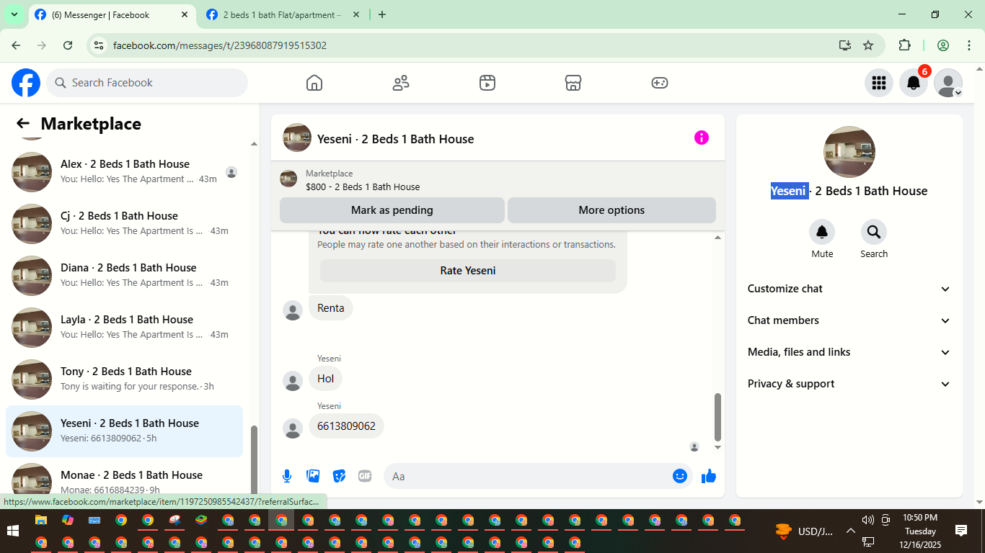Click the large listing photo in the info panel

(x=849, y=152)
